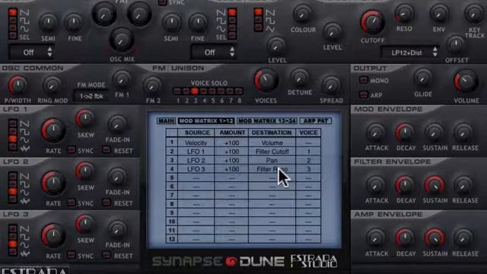This screenshot has width=487, height=274.
Task: Open the left oscillator Off dropdown
Action: [31, 53]
